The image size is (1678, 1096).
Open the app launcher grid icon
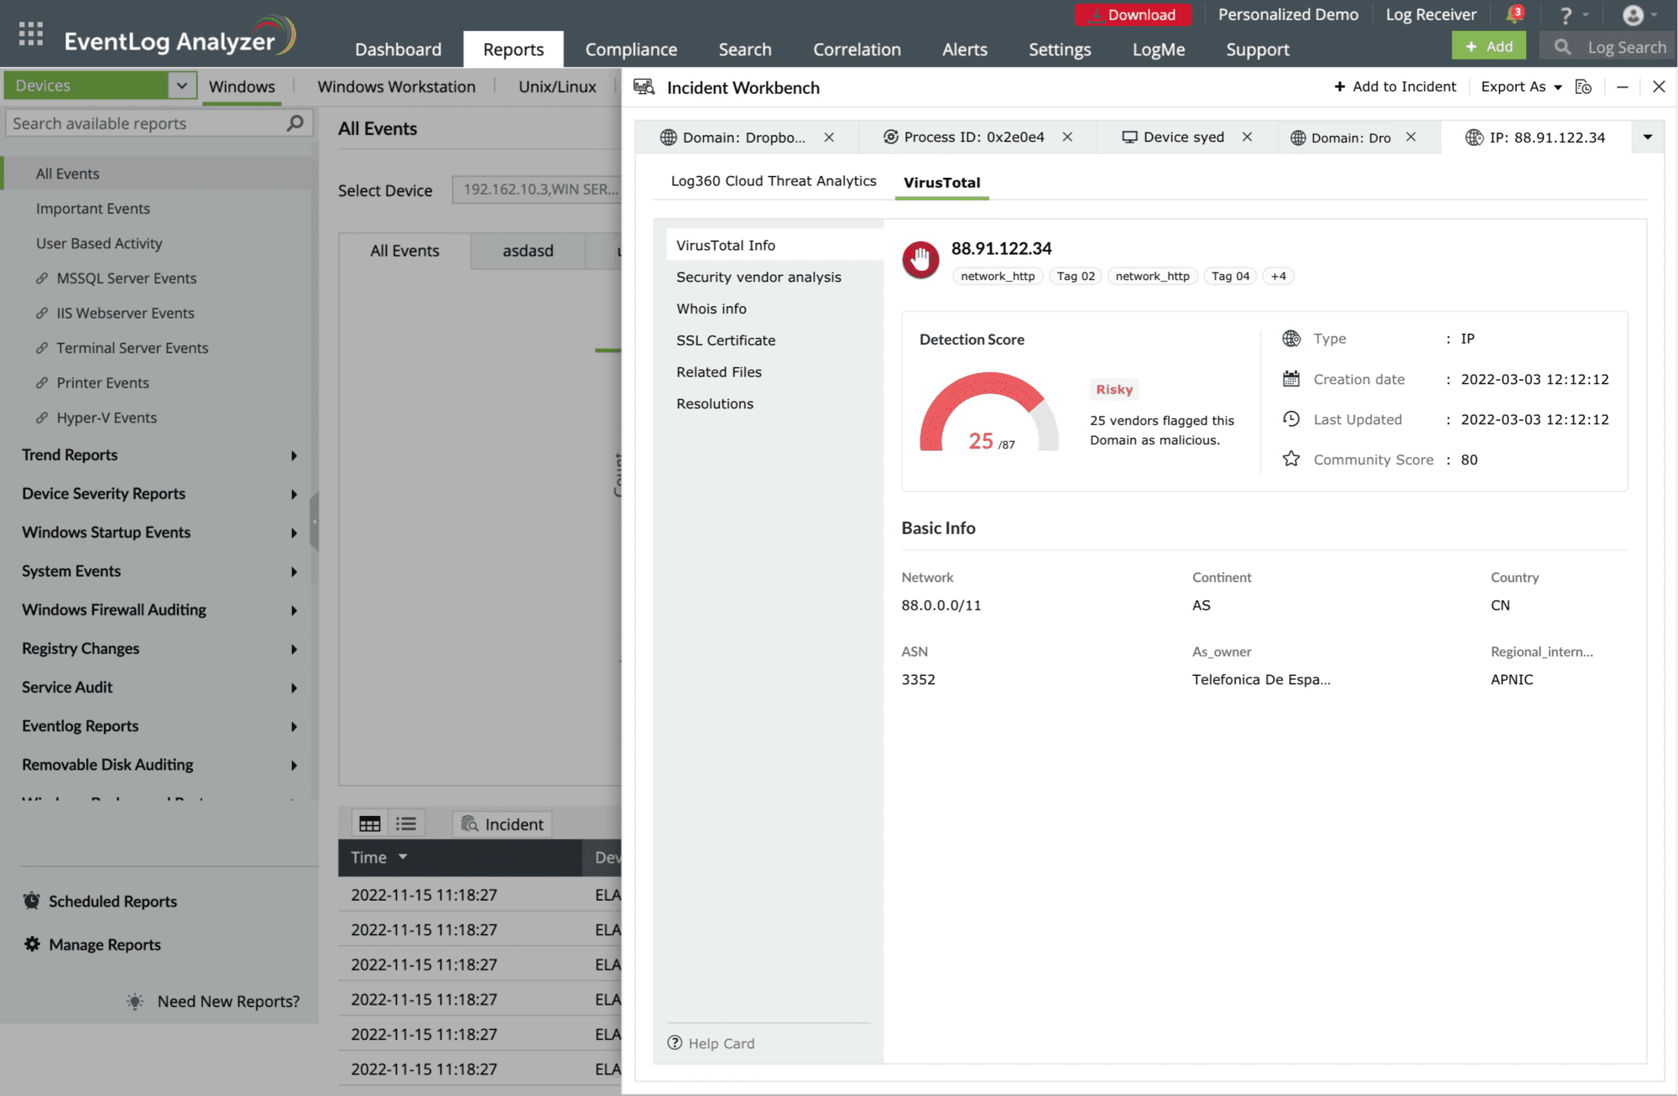point(29,34)
